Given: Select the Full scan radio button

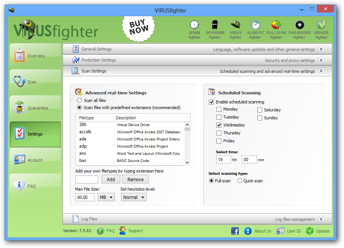Looking at the screenshot, I should (x=211, y=181).
